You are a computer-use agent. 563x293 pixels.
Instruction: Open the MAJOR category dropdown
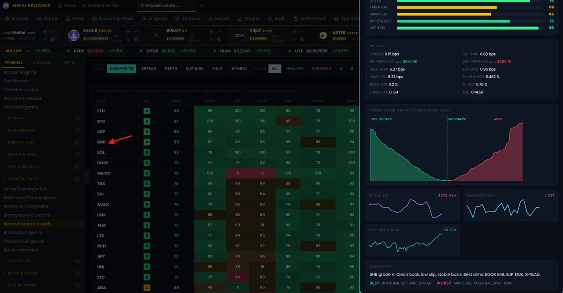(x=16, y=51)
